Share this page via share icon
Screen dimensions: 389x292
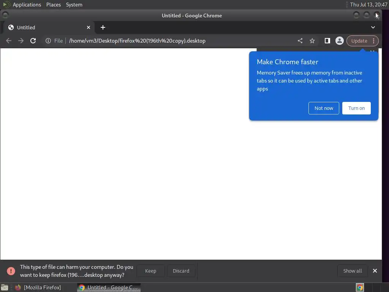pos(300,41)
